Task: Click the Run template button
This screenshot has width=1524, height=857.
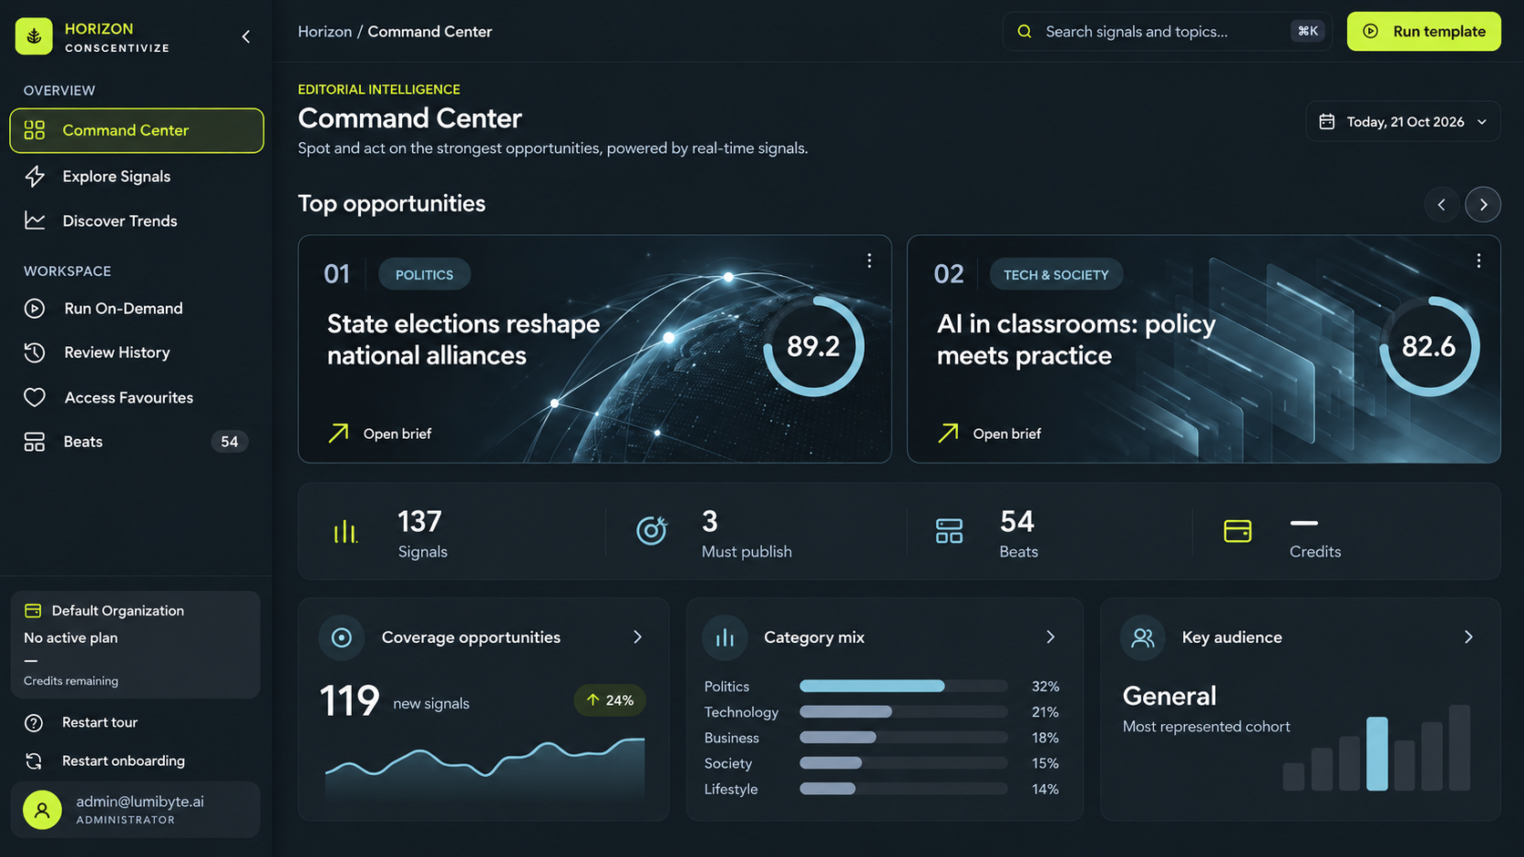Action: click(1424, 31)
